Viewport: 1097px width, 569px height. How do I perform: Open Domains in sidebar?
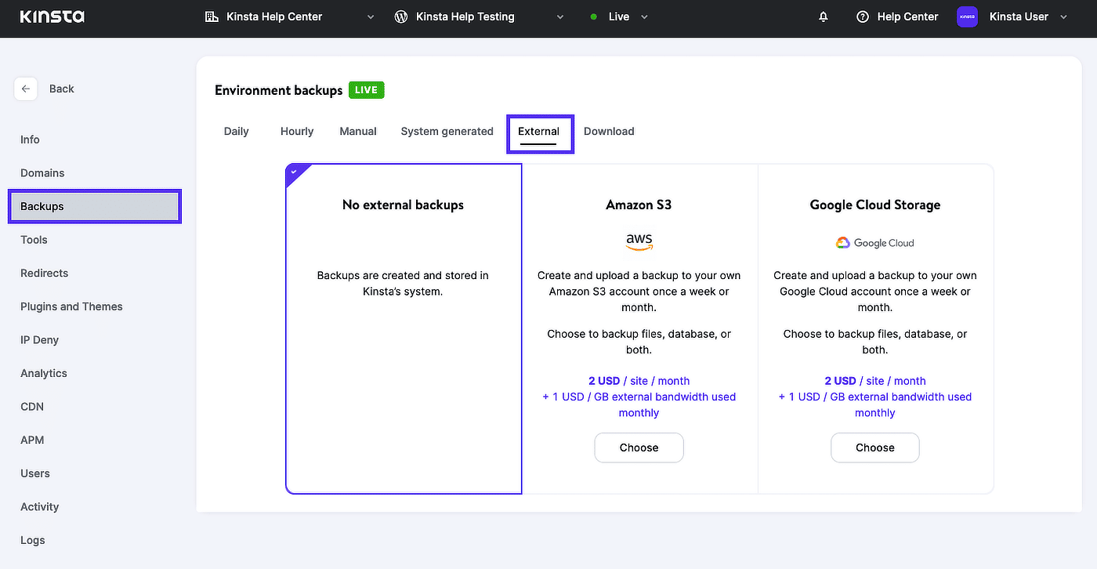(x=42, y=172)
